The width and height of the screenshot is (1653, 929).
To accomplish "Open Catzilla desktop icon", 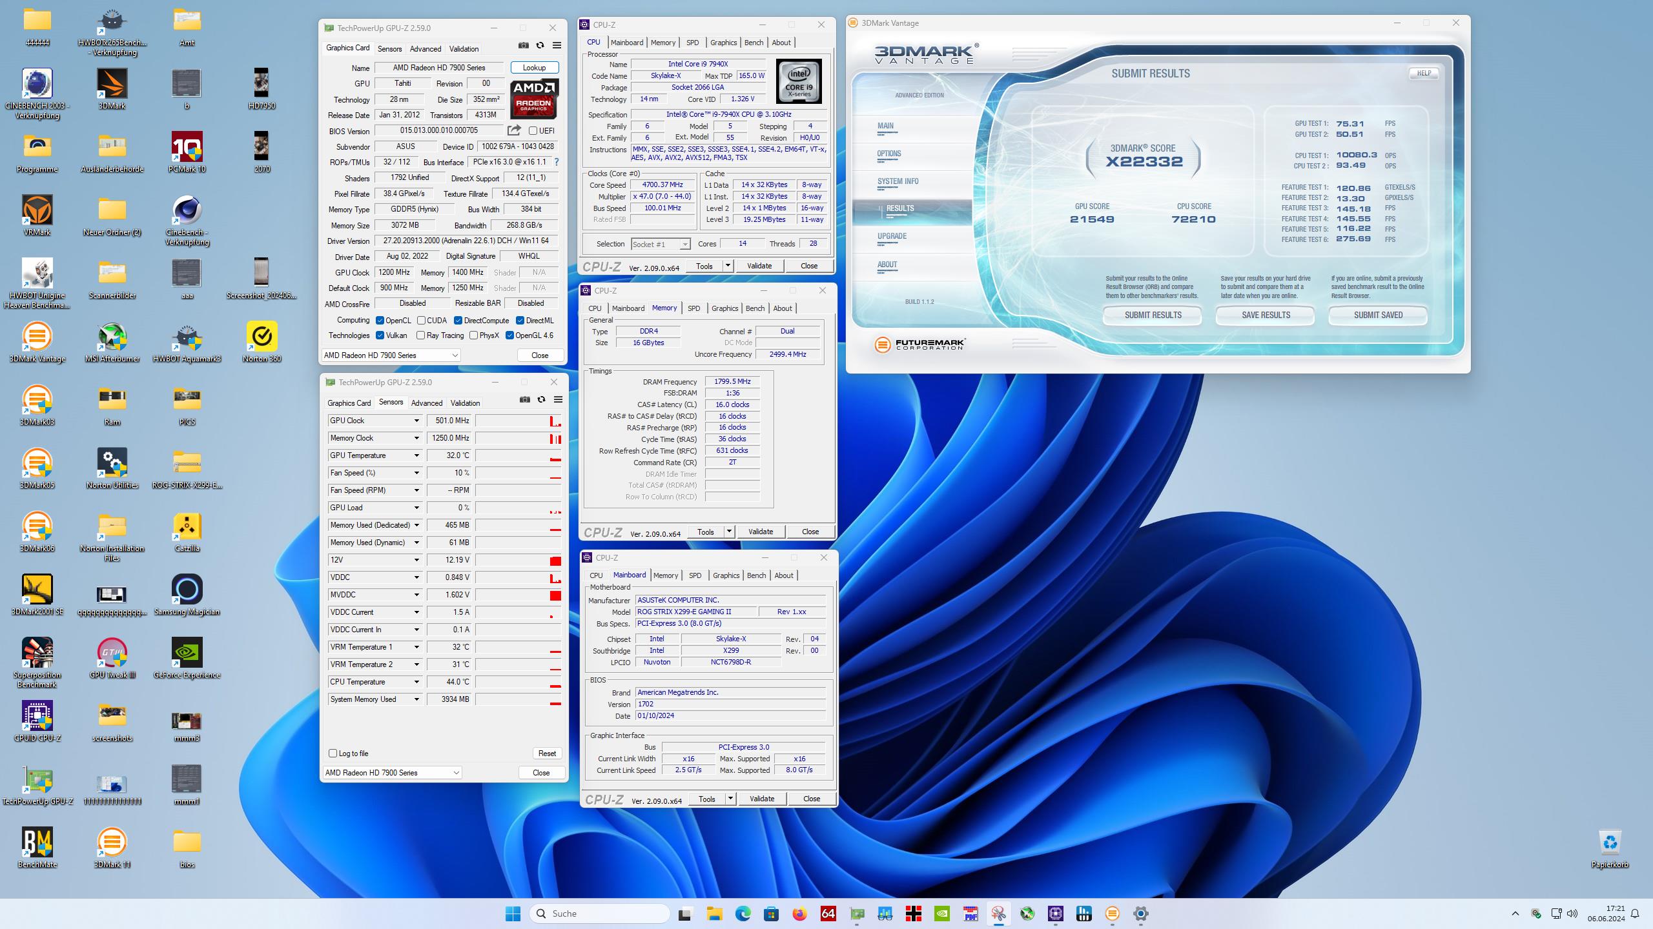I will (187, 532).
